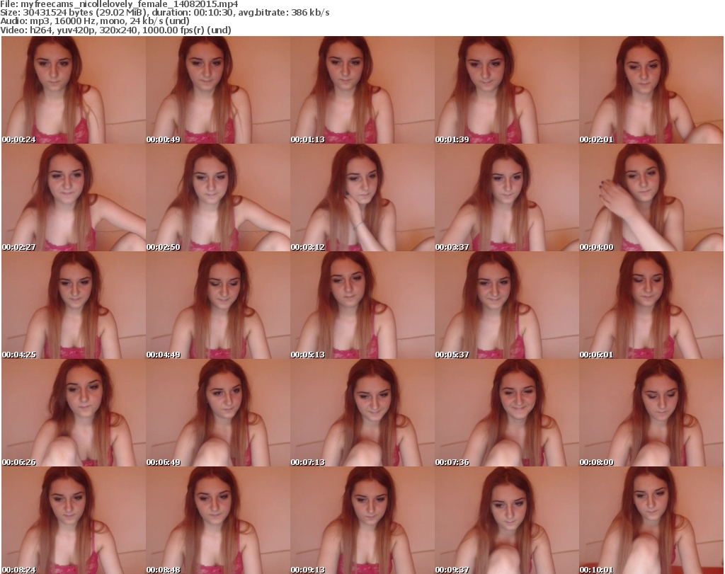
Task: Choose the frame labeled 00:08:24
Action: pyautogui.click(x=74, y=520)
